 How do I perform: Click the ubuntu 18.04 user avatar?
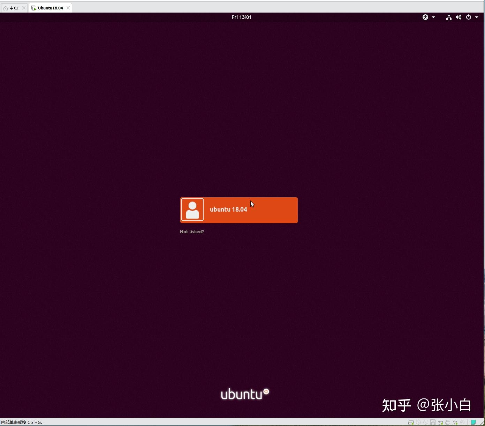click(192, 210)
